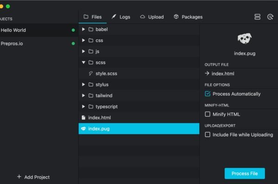The width and height of the screenshot is (278, 184).
Task: Click Add Project in the sidebar
Action: click(x=33, y=177)
